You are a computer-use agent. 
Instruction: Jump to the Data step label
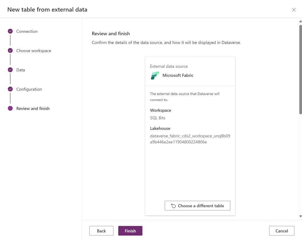point(21,70)
